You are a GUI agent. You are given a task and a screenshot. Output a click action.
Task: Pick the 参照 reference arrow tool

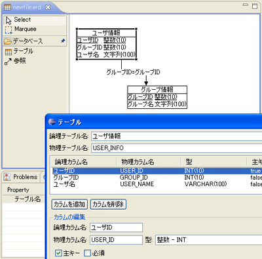pyautogui.click(x=8, y=62)
